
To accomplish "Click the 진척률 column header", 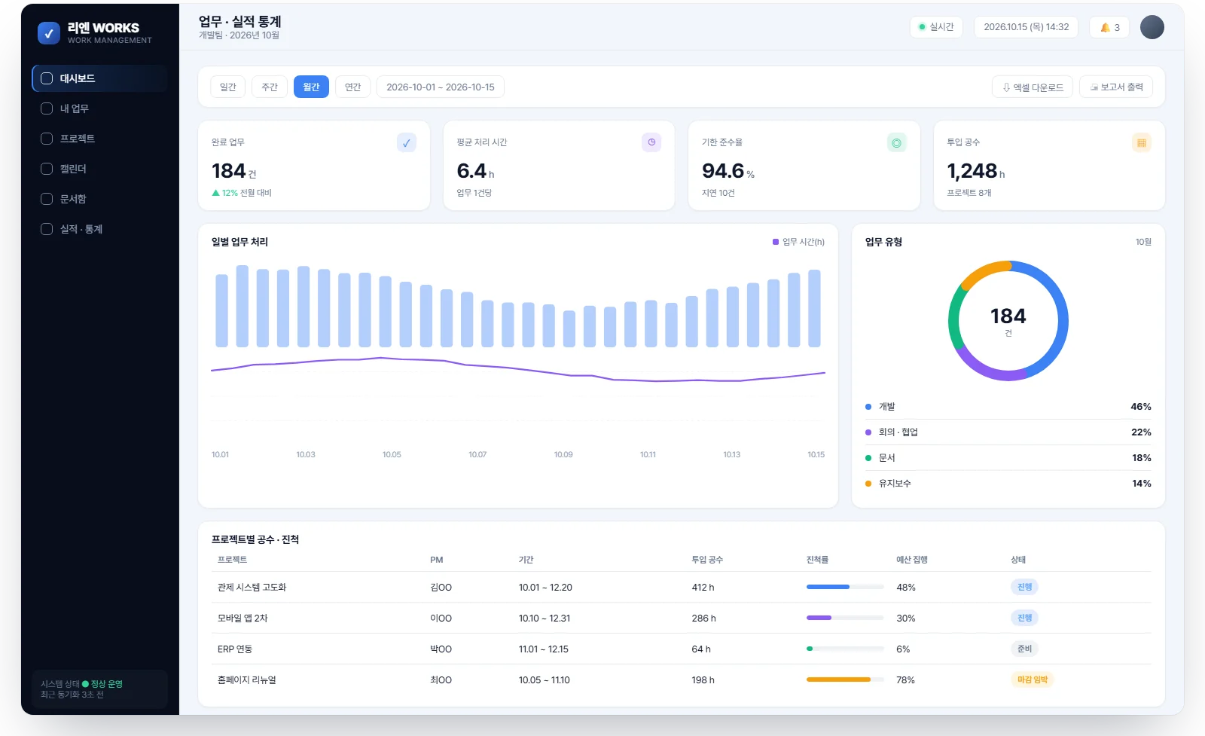I will click(817, 560).
